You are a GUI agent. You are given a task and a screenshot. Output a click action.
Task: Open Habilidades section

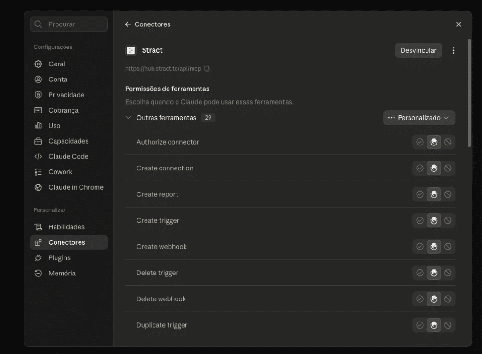[x=69, y=227]
